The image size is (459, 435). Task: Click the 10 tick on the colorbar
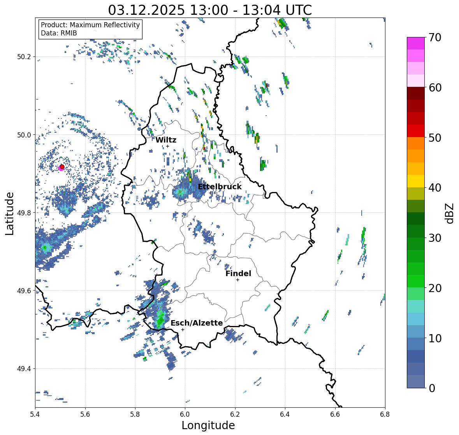[435, 338]
